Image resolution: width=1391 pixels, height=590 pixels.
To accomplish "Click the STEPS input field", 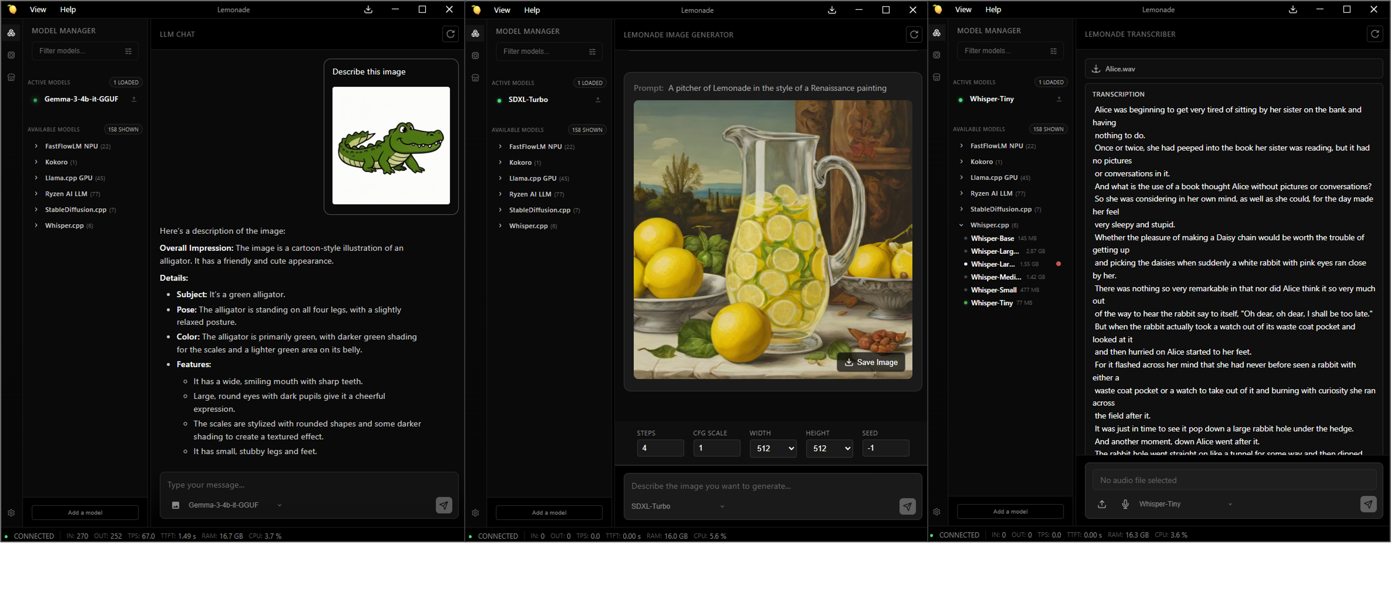I will click(x=660, y=449).
